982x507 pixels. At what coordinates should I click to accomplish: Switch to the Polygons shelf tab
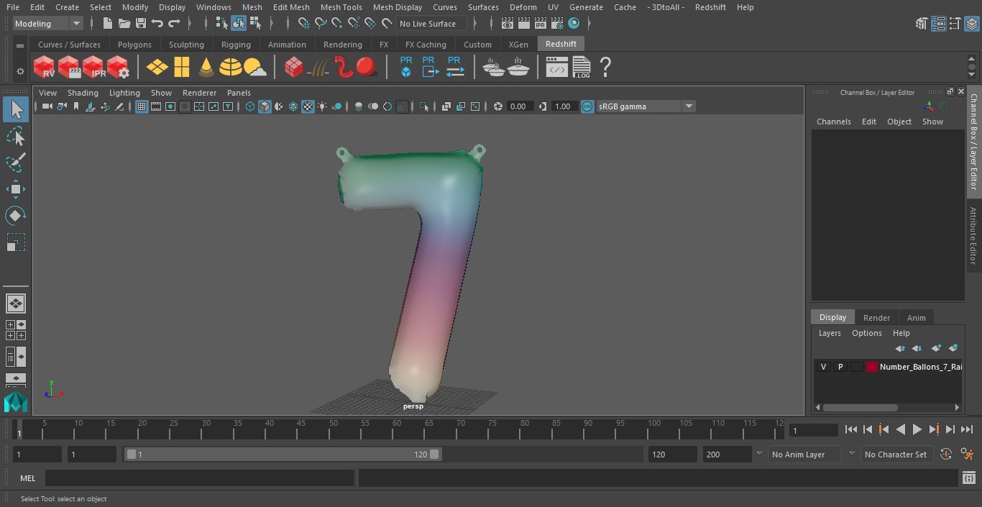(134, 45)
